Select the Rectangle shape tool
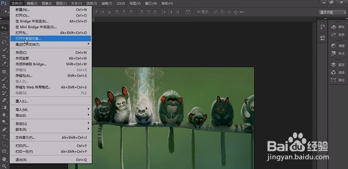This screenshot has height=169, width=348. [4, 151]
